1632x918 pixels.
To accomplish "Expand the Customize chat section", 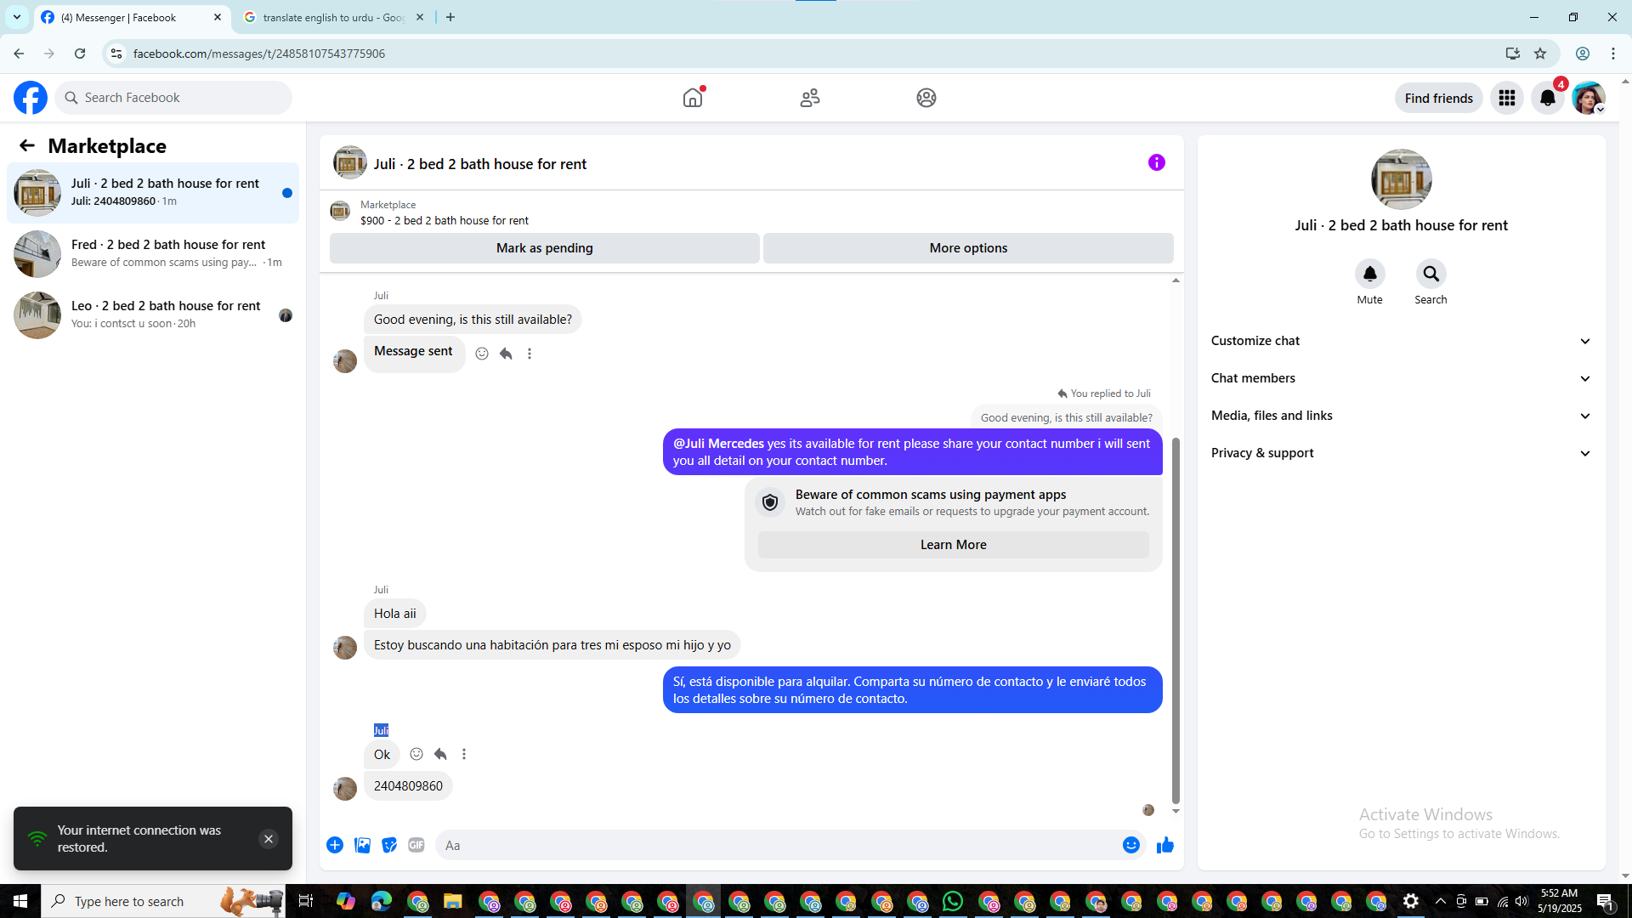I will (1401, 341).
